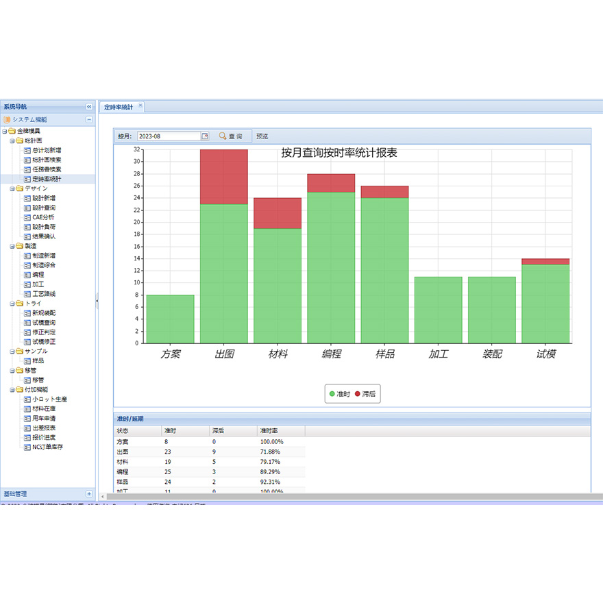603x603 pixels.
Task: Open the calendar picker beside the month field
Action: pyautogui.click(x=204, y=136)
